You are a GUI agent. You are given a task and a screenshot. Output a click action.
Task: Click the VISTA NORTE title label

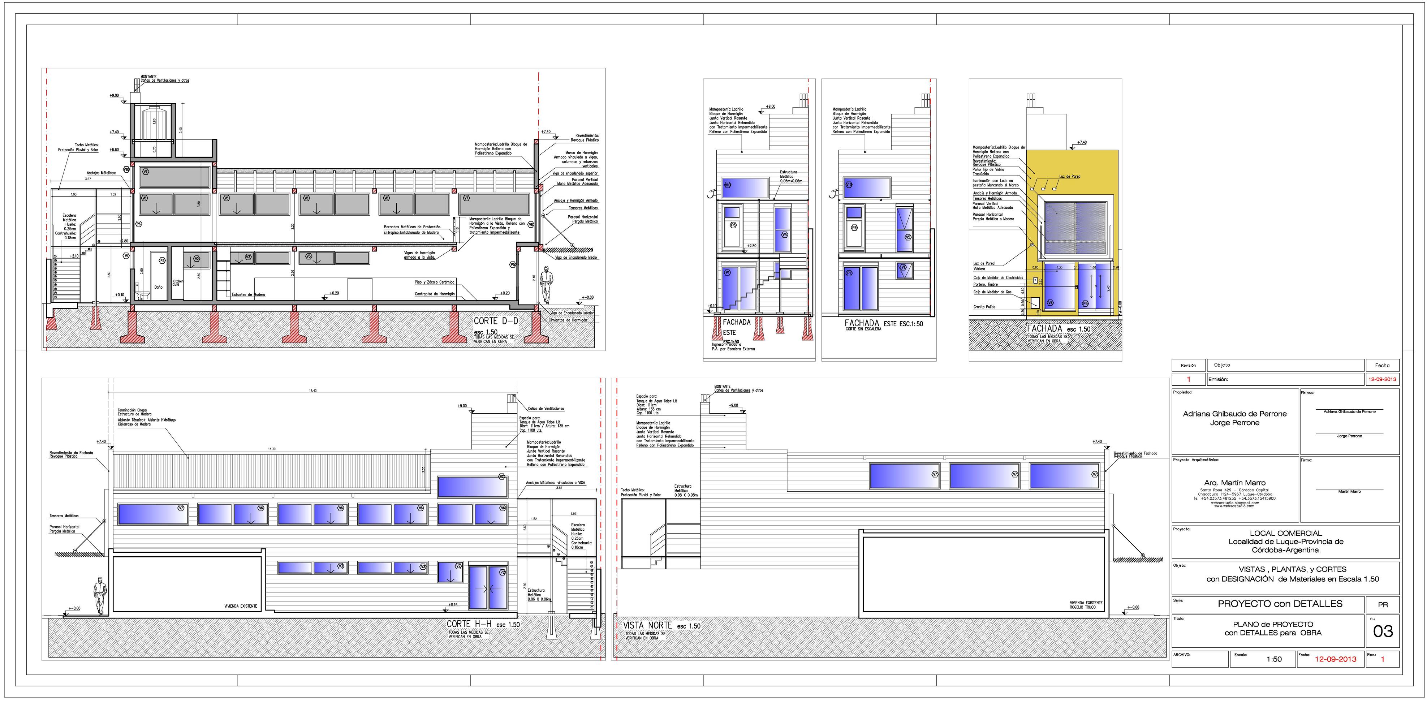click(x=648, y=625)
